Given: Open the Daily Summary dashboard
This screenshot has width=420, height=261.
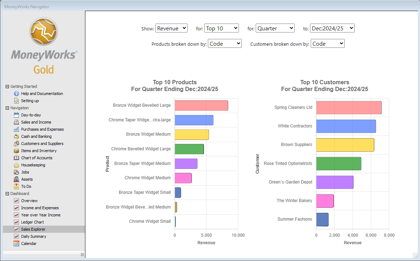Looking at the screenshot, I should (34, 236).
